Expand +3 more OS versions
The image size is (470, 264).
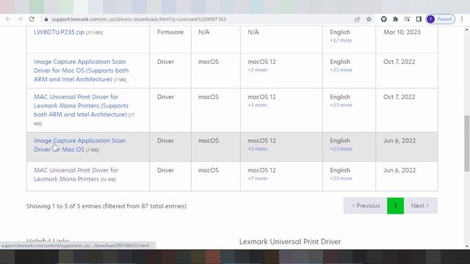click(257, 149)
